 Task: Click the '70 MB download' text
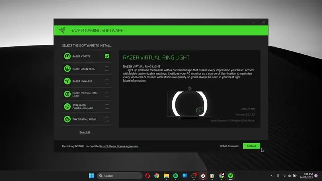coord(229,146)
